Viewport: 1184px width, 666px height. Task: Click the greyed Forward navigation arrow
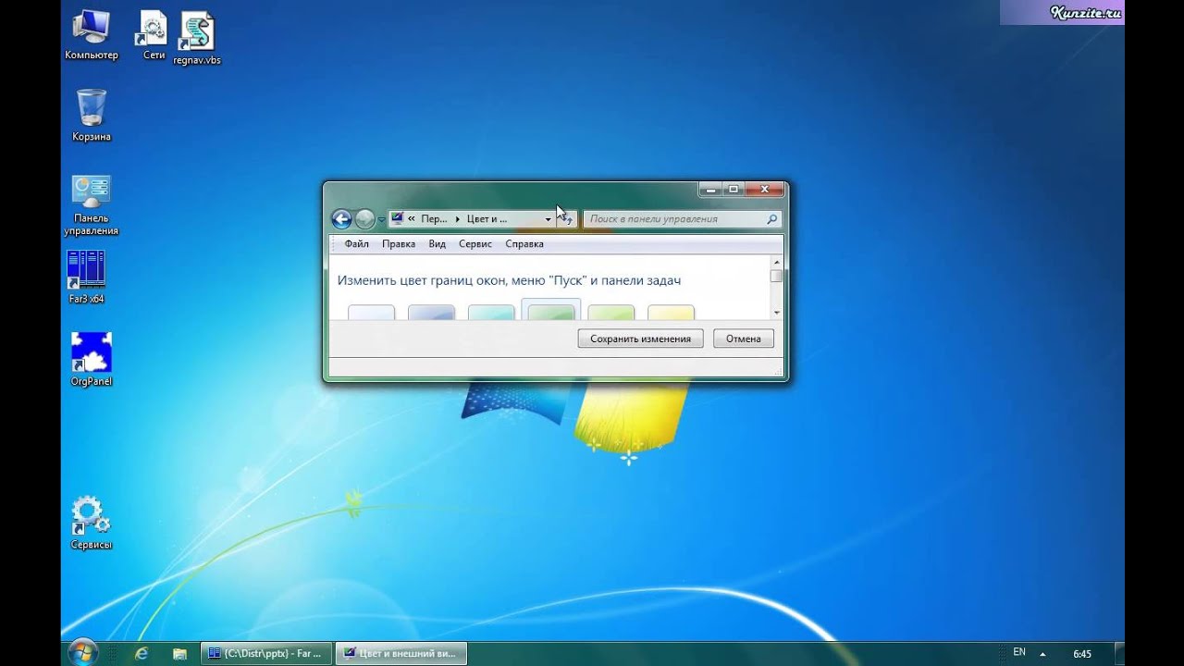click(x=364, y=219)
